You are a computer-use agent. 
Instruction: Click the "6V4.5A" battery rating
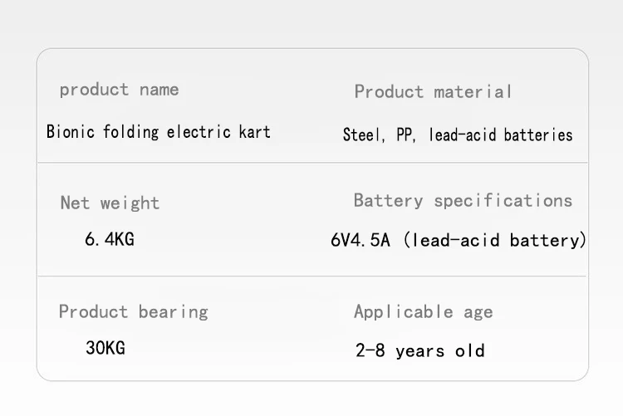pyautogui.click(x=360, y=241)
